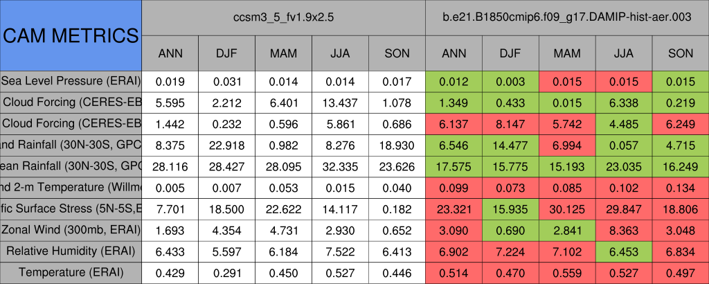The image size is (709, 284).
Task: Select the Ocean Rainfall (30N-30S) row label
Action: 71,166
